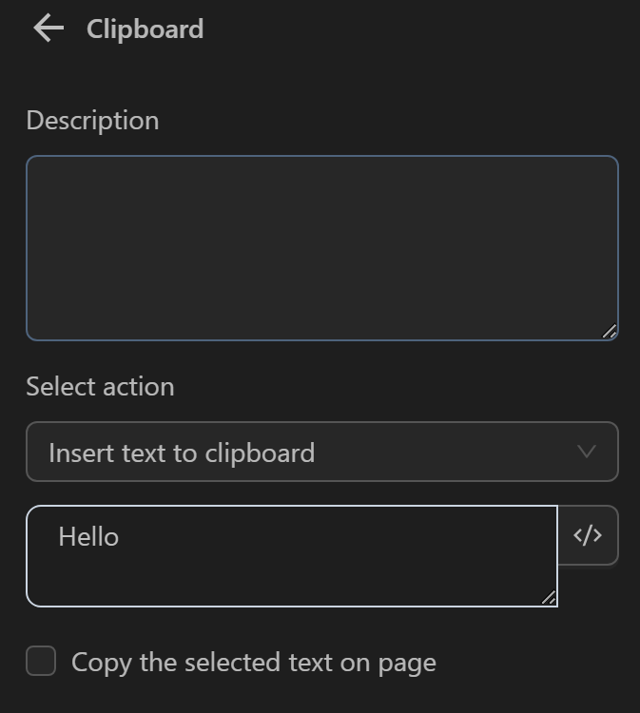Place cursor right after the word "Hello"
Screen dimensions: 640x713
tap(121, 537)
